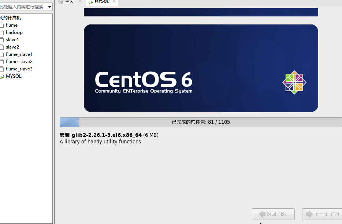Viewport: 342px width, 224px height.
Task: Click the flume VM icon
Action: click(2, 25)
